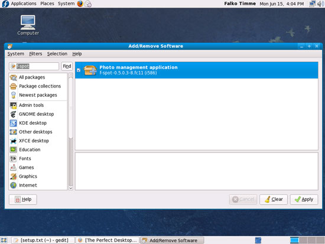Viewport: 325px width, 244px height.
Task: Click the Apply button
Action: click(304, 200)
